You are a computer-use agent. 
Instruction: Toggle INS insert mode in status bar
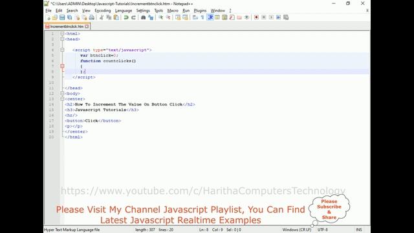pyautogui.click(x=359, y=230)
